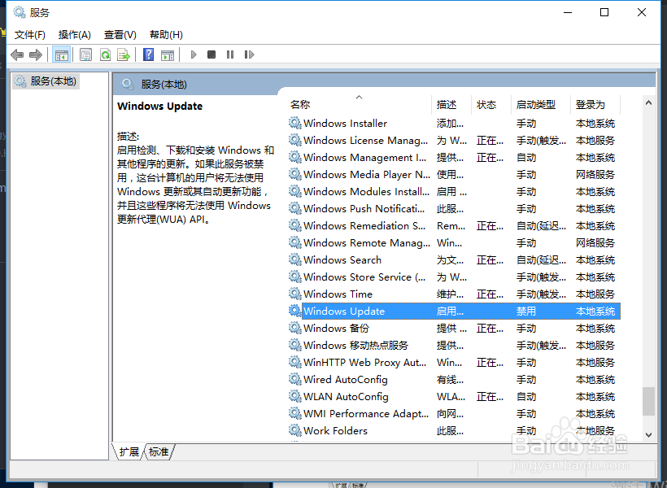This screenshot has height=488, width=667.
Task: Open the 文件(F) menu
Action: tap(30, 34)
